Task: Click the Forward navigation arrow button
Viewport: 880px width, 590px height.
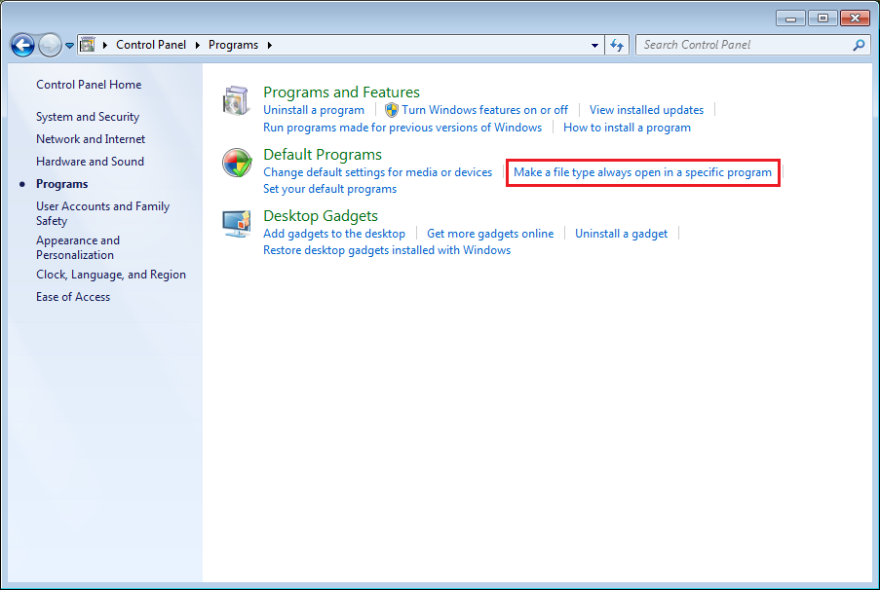Action: [50, 45]
